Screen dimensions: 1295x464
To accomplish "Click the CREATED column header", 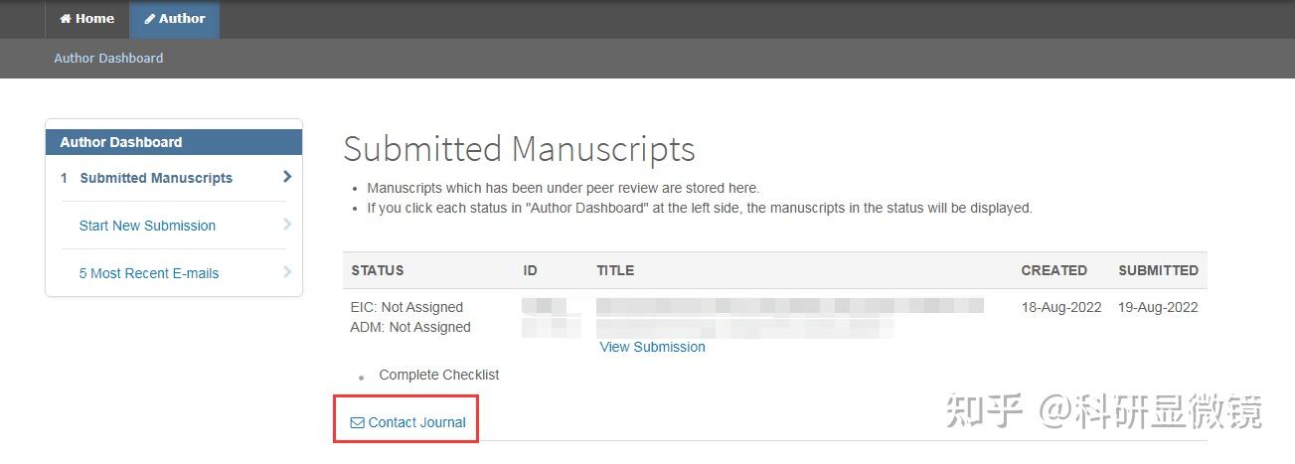I will (1053, 270).
